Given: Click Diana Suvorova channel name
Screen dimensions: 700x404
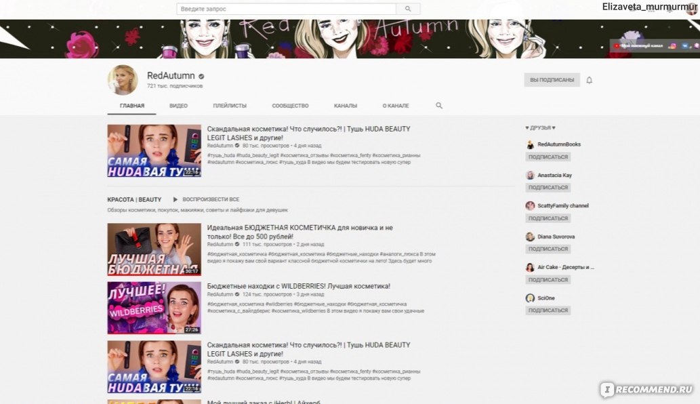Looking at the screenshot, I should coord(556,237).
